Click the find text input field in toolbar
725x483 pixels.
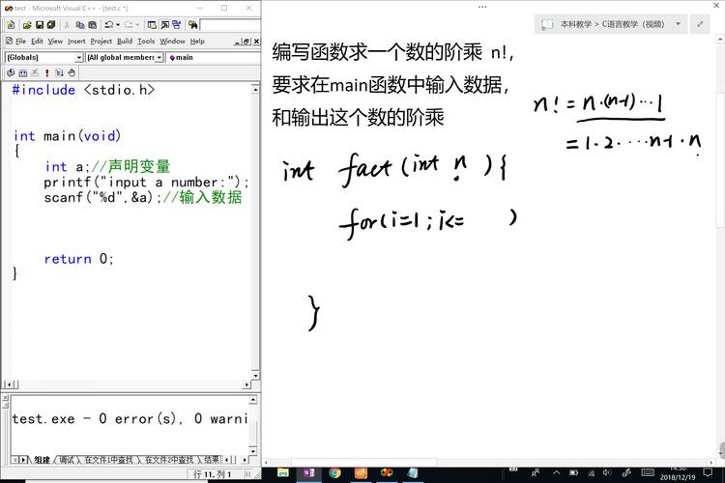click(230, 24)
